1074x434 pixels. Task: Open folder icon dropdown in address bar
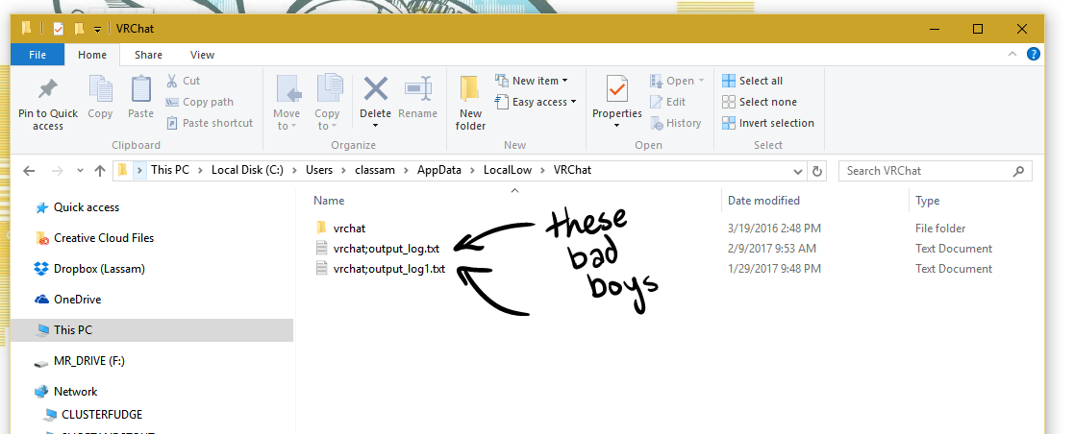(140, 171)
